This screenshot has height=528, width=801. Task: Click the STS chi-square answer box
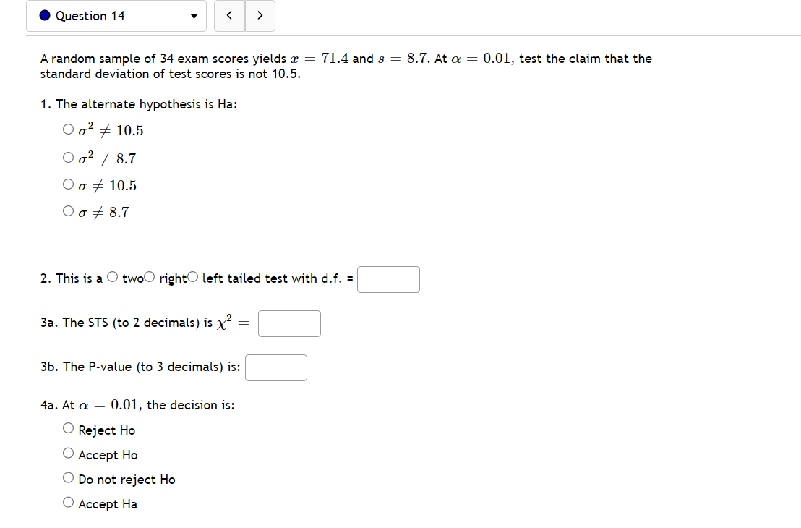pos(289,323)
